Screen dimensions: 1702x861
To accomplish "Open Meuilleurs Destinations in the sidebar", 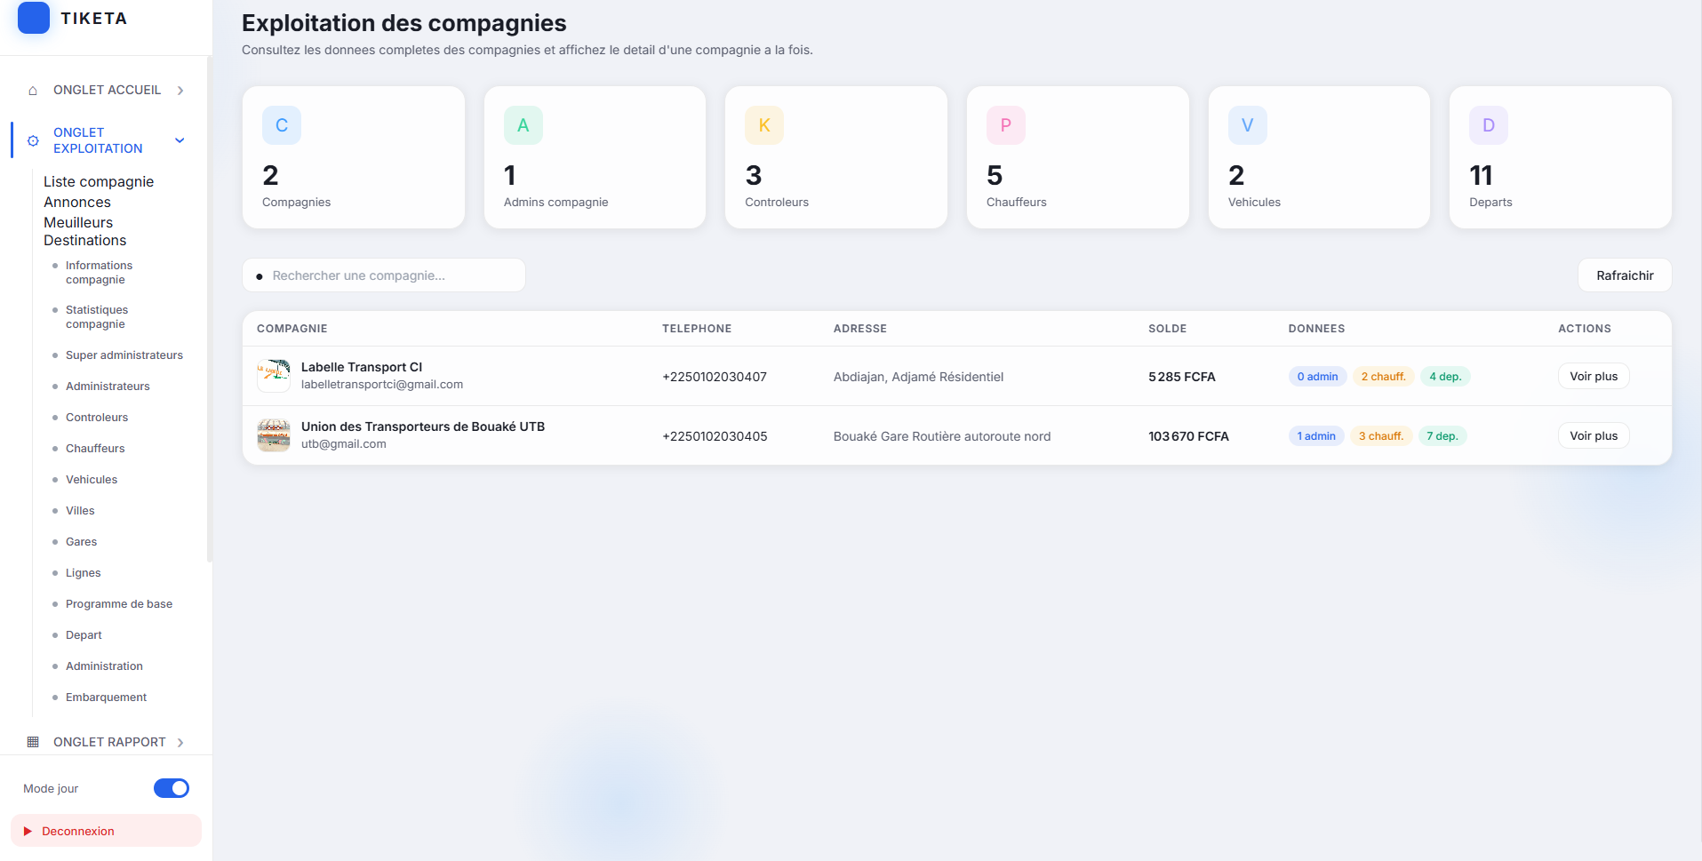I will point(85,231).
